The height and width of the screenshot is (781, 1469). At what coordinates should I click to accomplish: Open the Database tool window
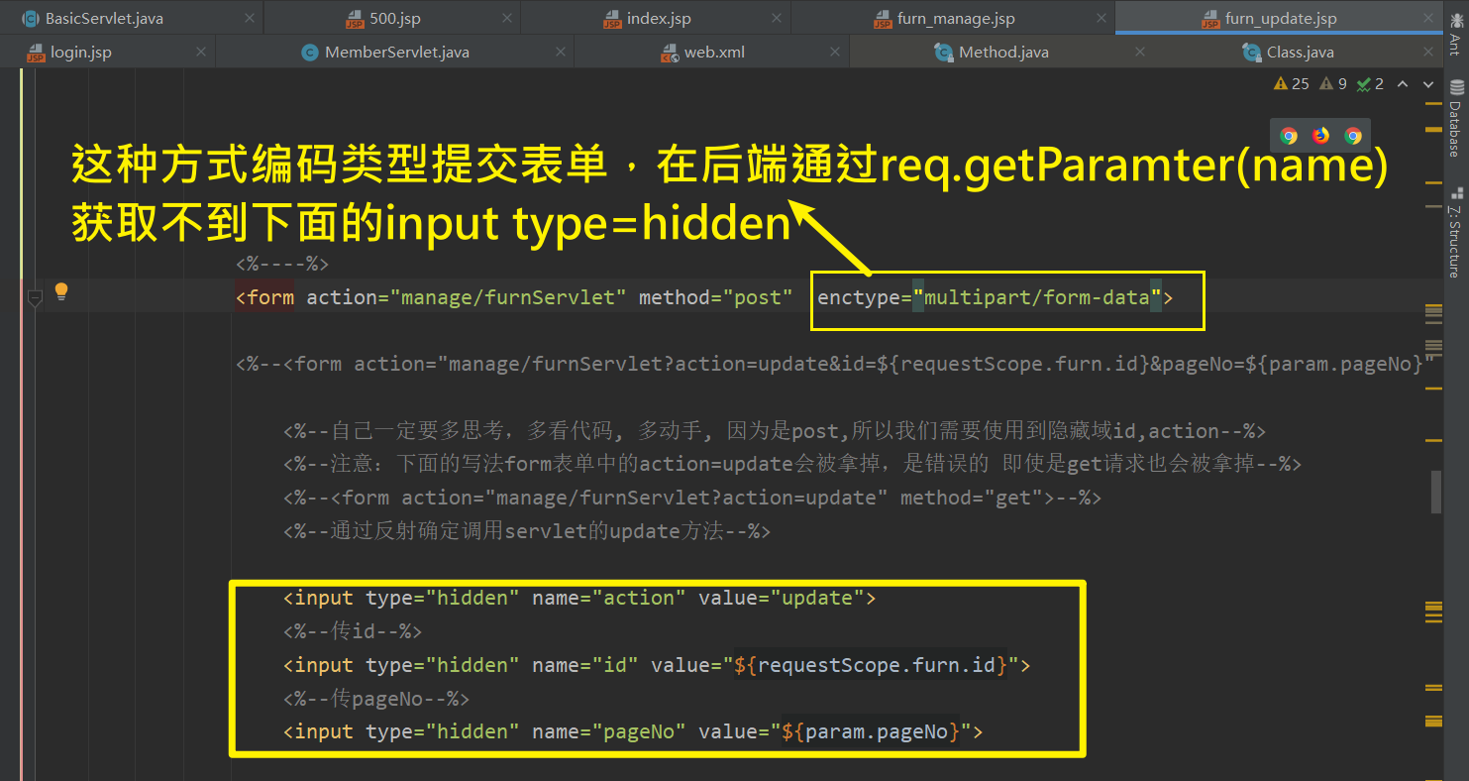click(x=1455, y=119)
